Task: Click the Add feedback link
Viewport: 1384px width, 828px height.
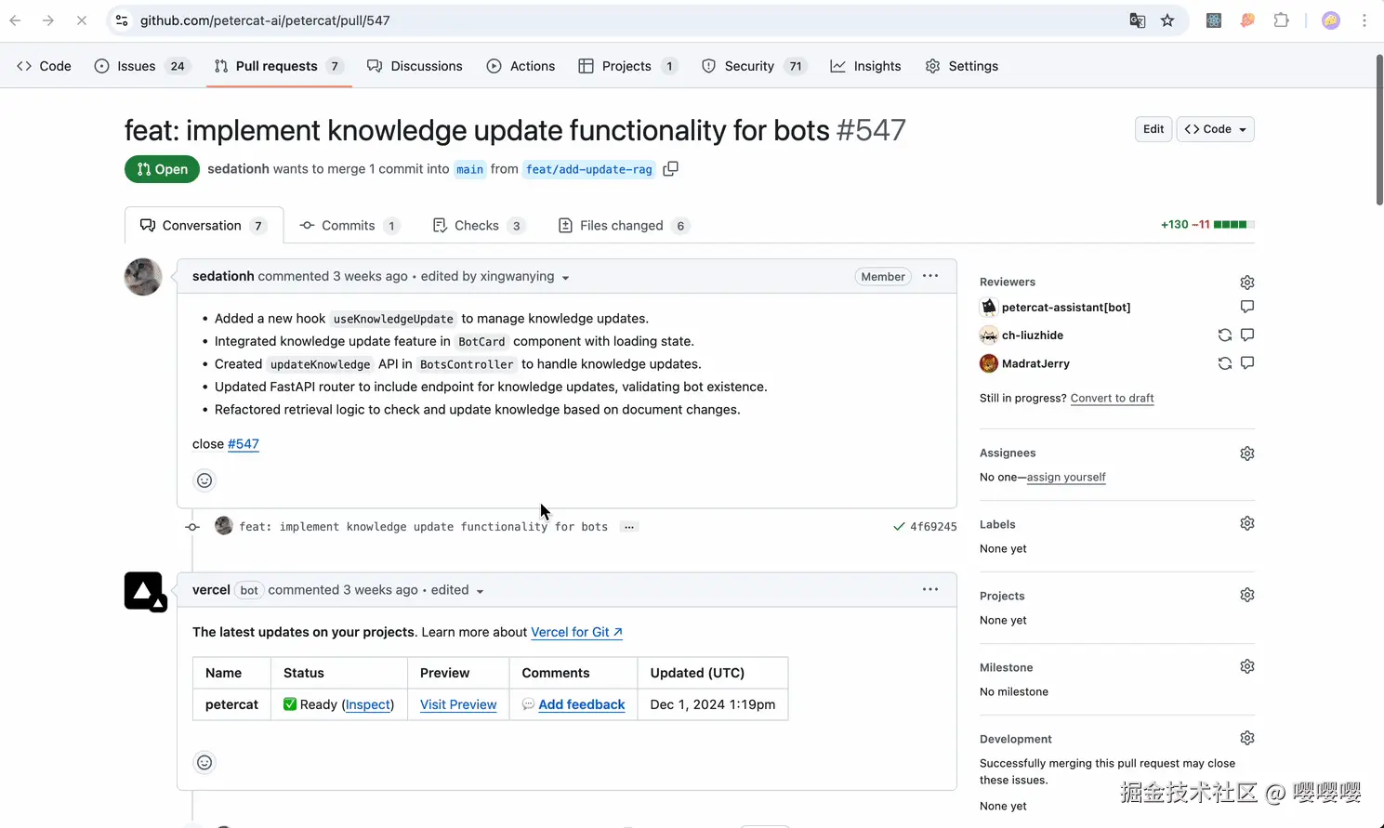Action: pyautogui.click(x=582, y=704)
